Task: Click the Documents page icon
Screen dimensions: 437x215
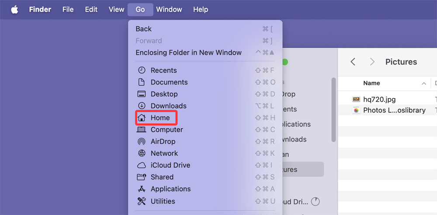Action: [x=142, y=82]
